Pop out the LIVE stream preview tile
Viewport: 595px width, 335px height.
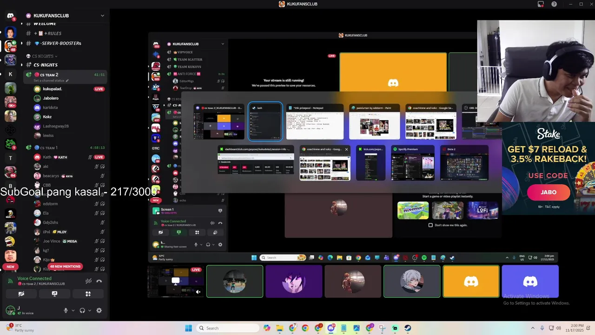[176, 281]
